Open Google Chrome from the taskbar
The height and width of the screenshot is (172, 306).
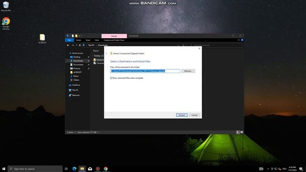click(x=106, y=169)
